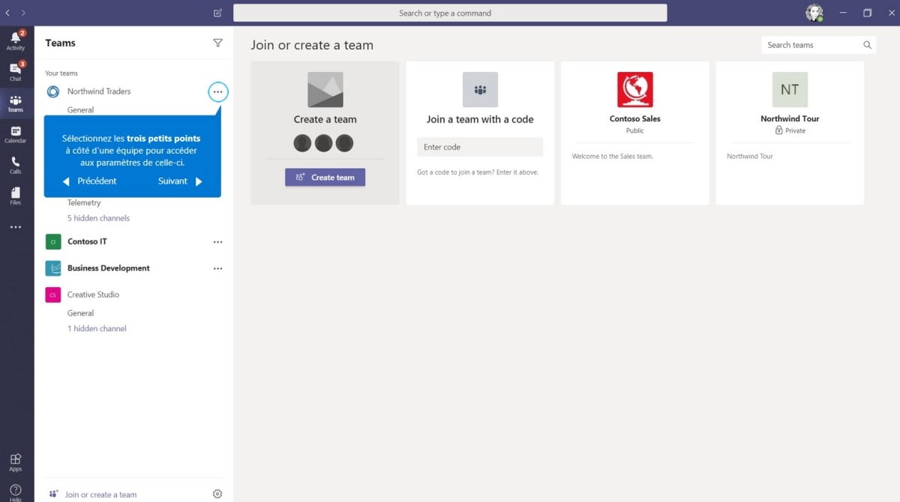Open General channel under Northwind Traders
The image size is (900, 502).
(80, 110)
